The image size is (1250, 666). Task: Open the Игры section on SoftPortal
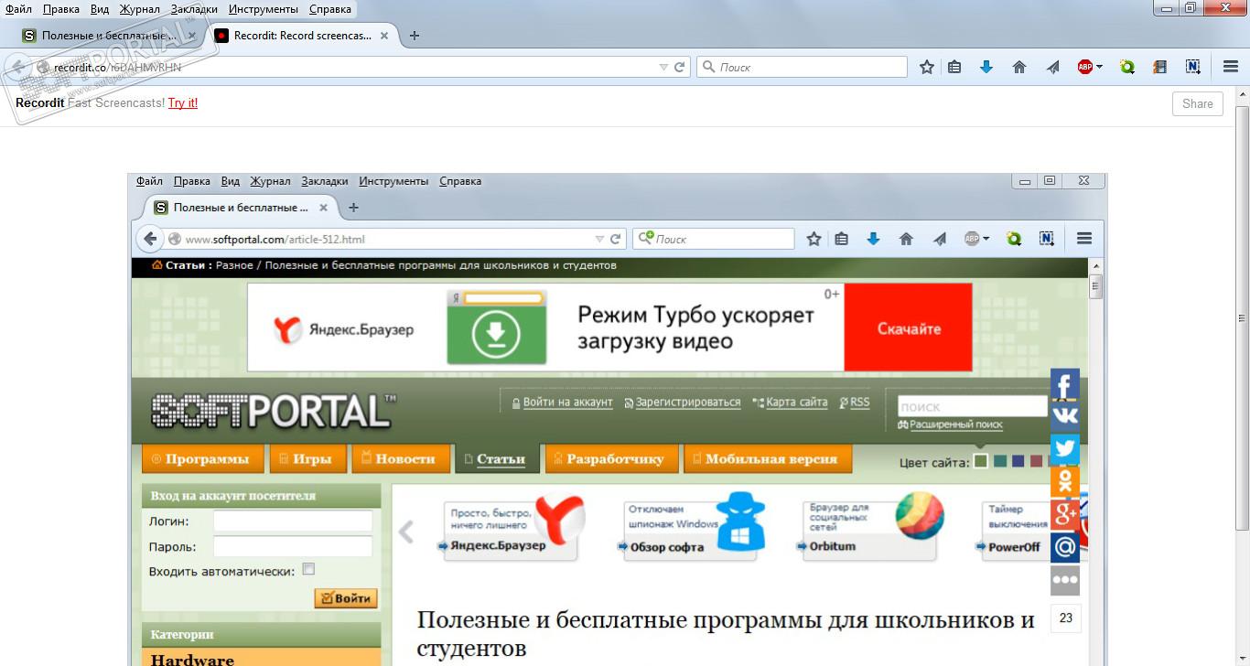307,459
